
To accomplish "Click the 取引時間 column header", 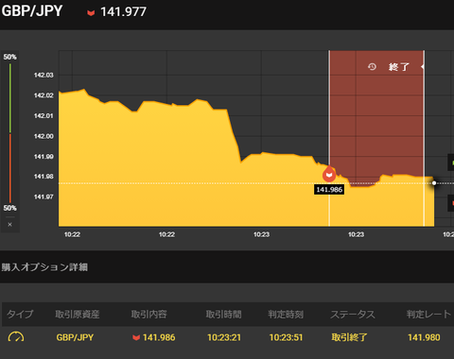I will (223, 314).
